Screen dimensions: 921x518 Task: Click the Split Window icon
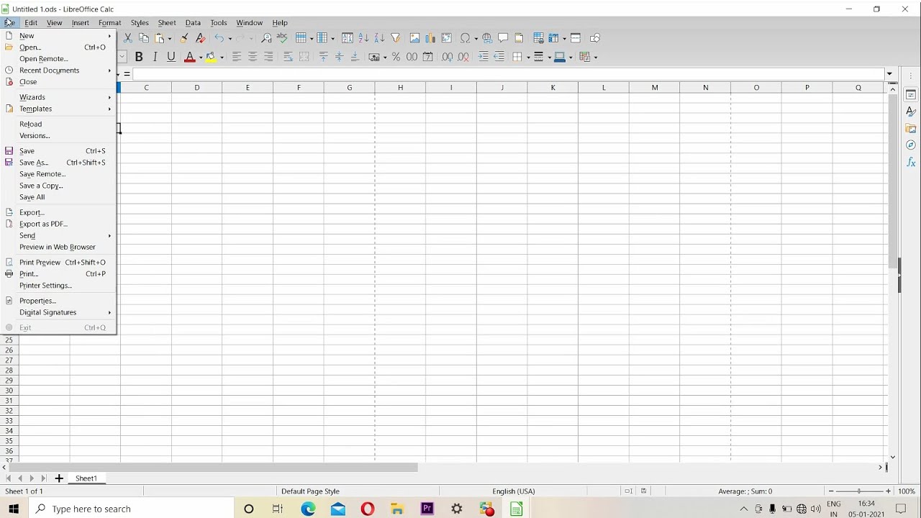click(576, 38)
